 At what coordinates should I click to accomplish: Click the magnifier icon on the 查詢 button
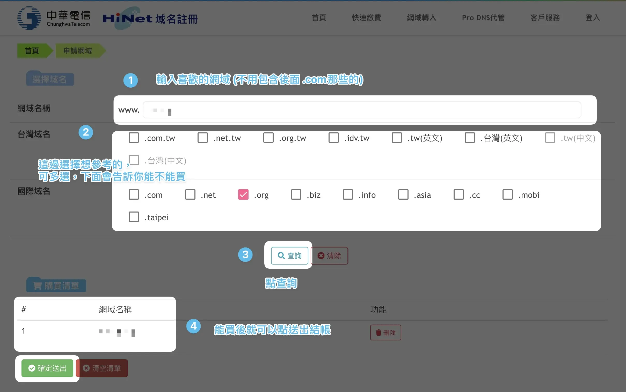pyautogui.click(x=281, y=256)
